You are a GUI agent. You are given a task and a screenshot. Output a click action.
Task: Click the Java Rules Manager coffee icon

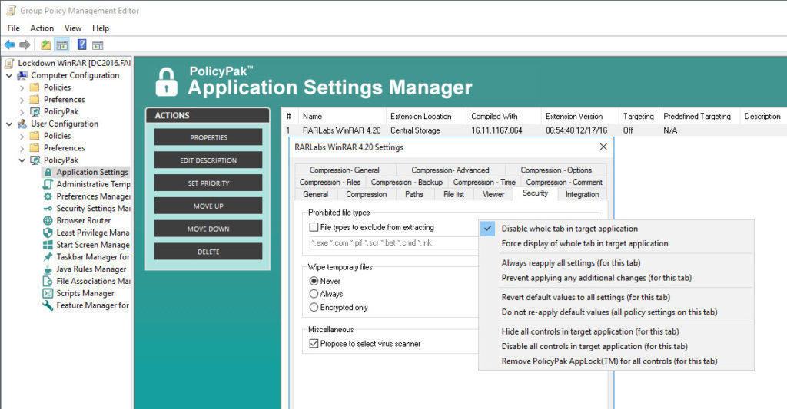pos(48,269)
